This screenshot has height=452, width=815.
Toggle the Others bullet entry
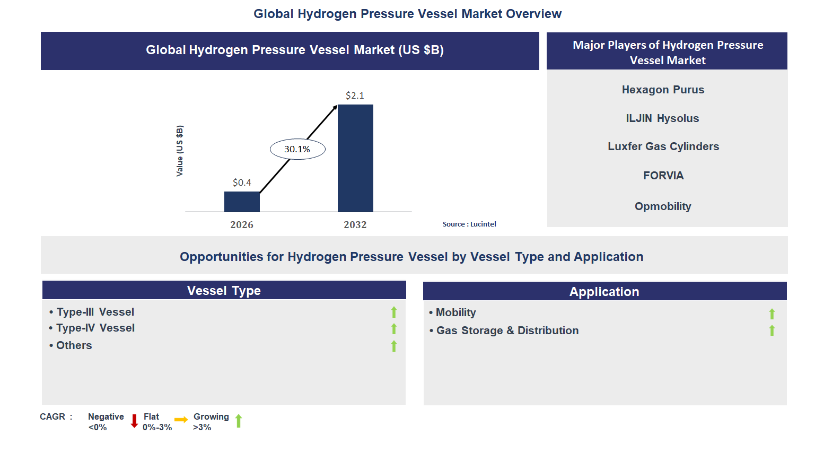click(74, 345)
